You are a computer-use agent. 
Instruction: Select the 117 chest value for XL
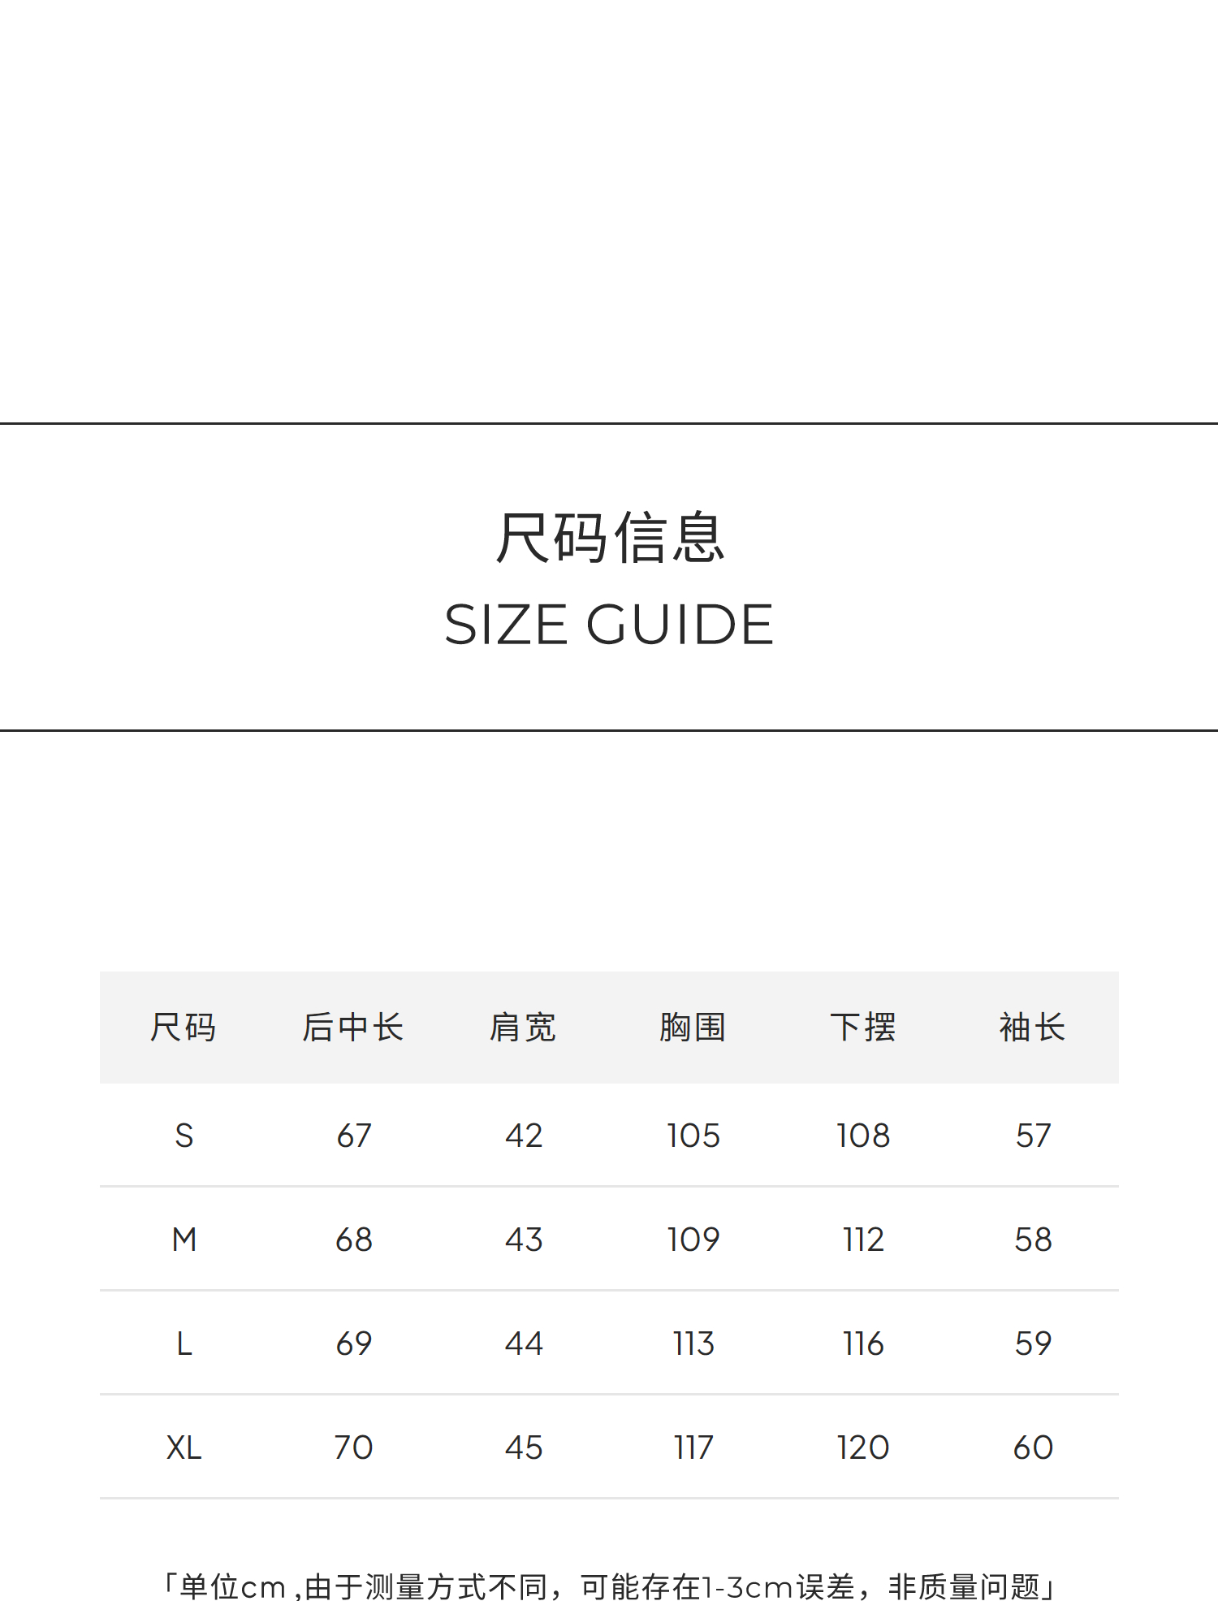click(693, 1447)
